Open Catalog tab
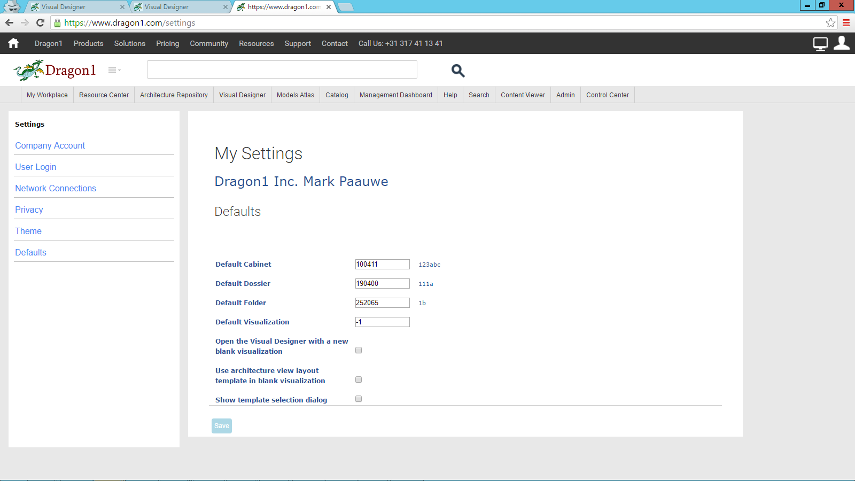855x481 pixels. pyautogui.click(x=337, y=95)
